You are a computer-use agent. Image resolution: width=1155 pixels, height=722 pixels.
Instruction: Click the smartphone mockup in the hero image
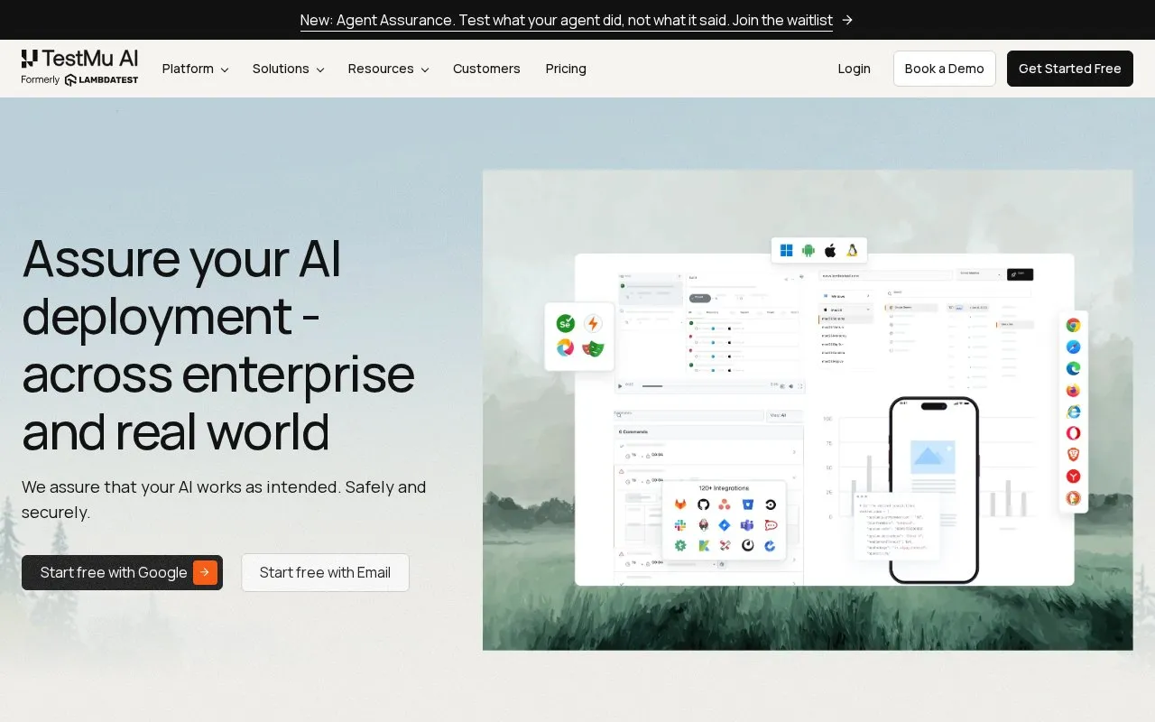click(x=934, y=490)
